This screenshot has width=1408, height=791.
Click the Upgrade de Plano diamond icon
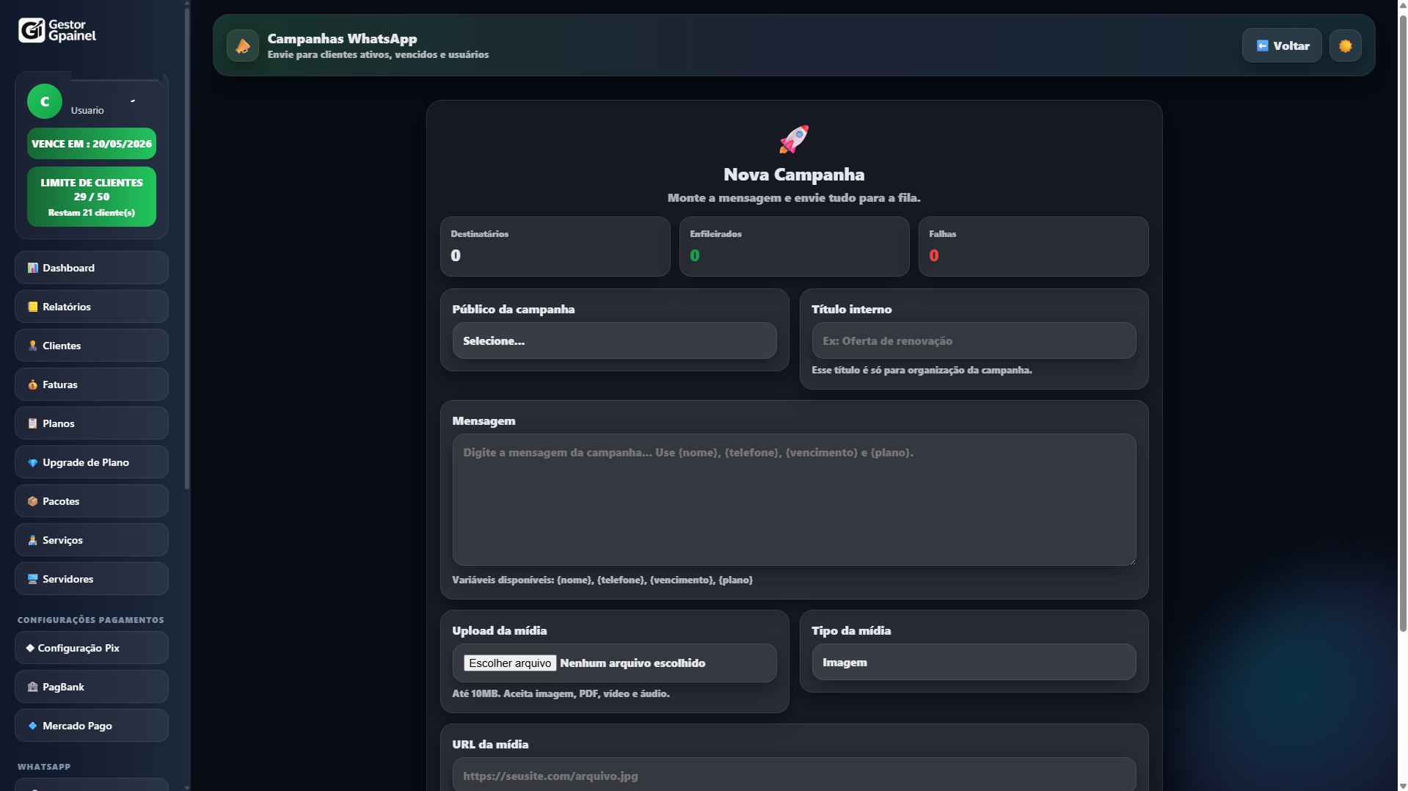[32, 462]
